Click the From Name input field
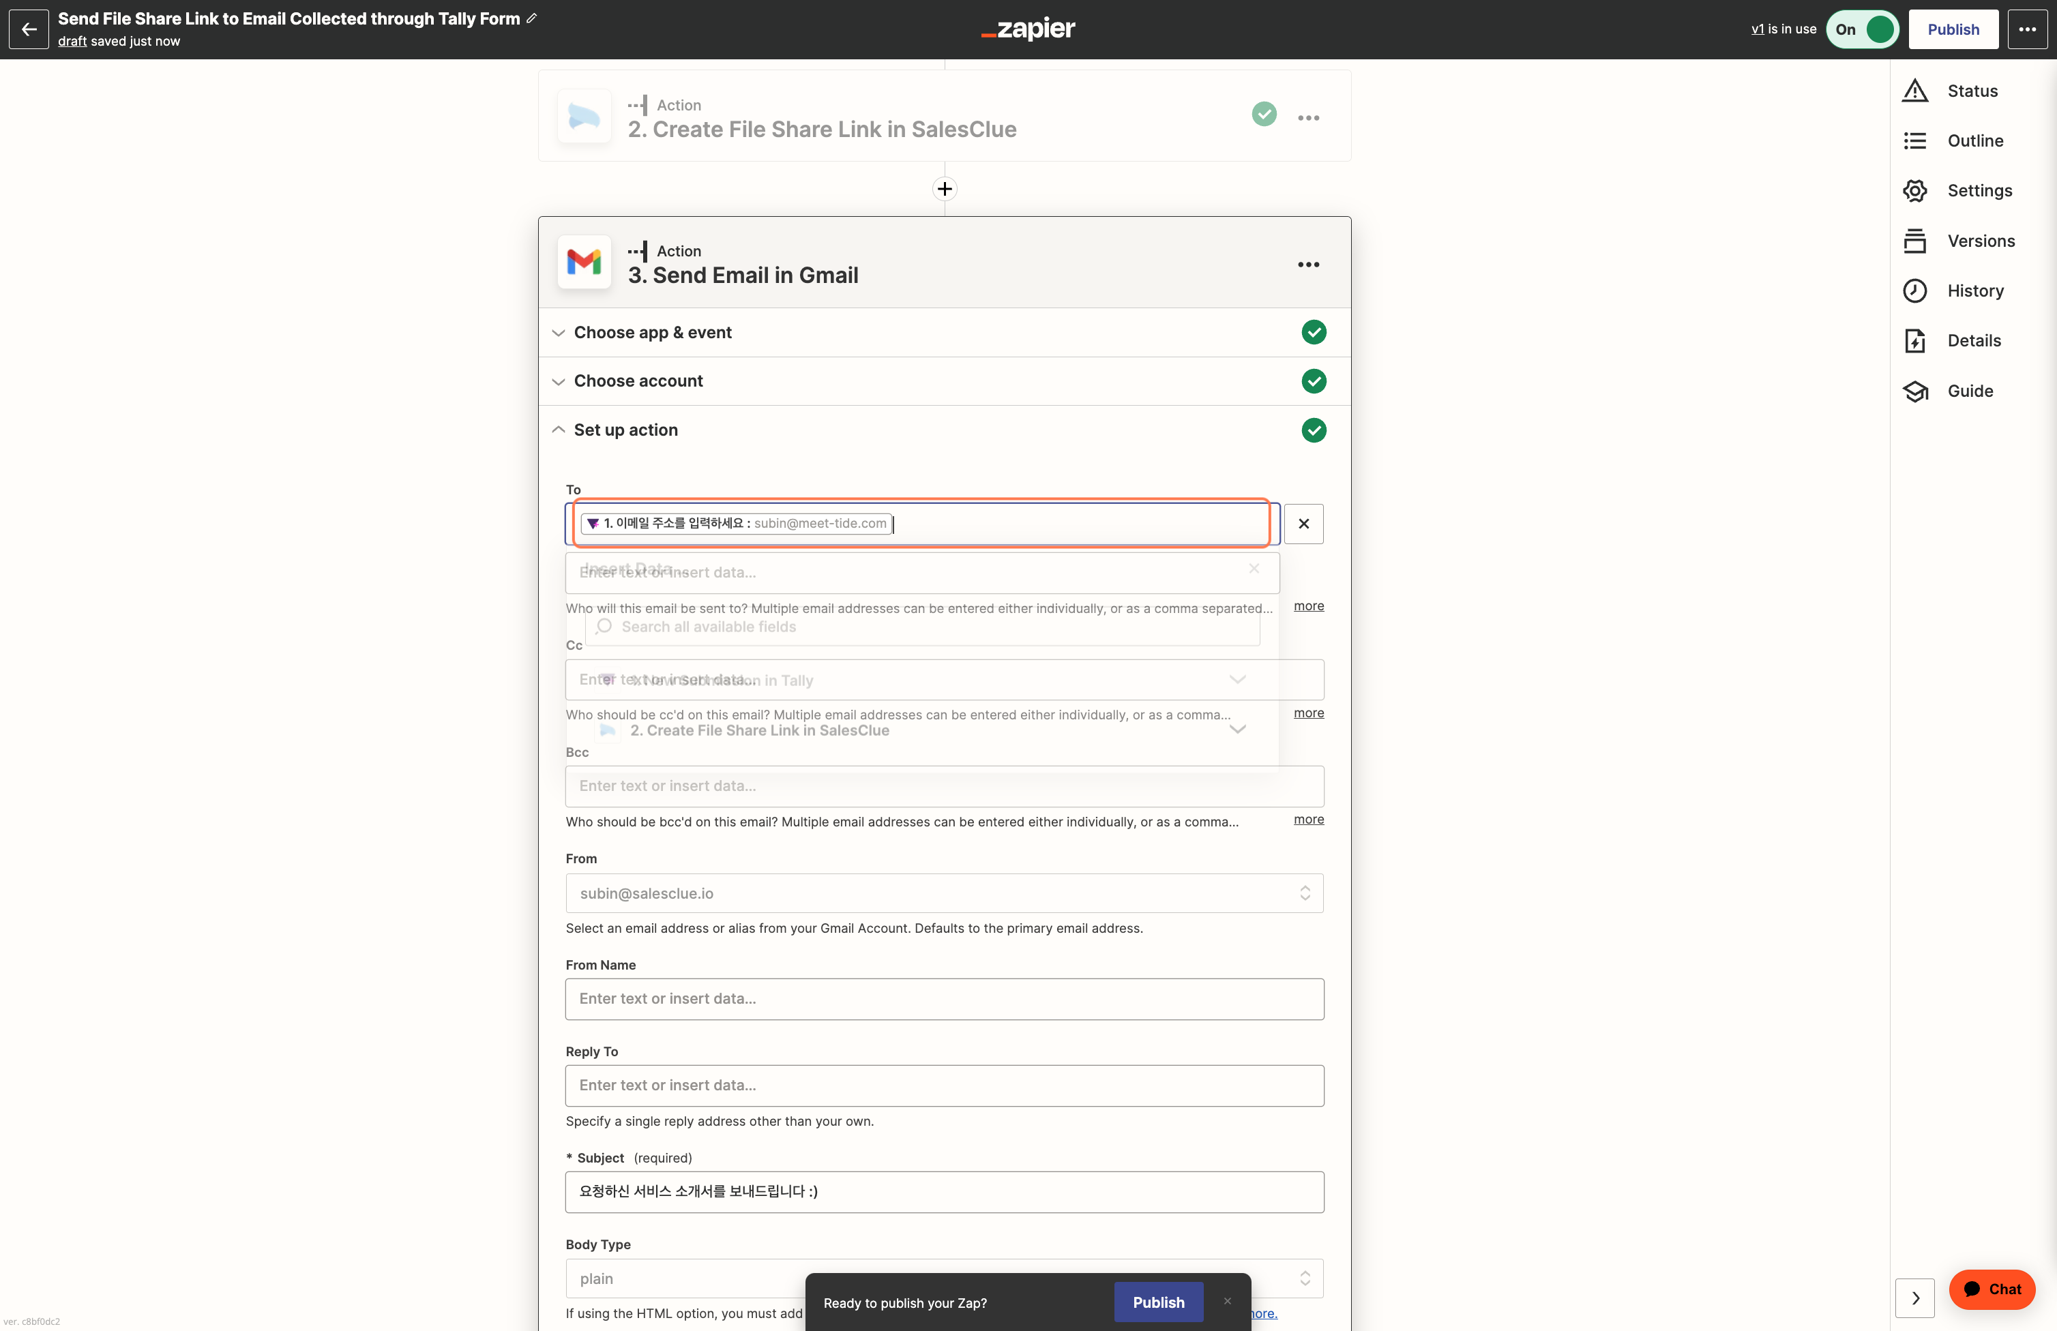This screenshot has width=2057, height=1331. pos(944,999)
